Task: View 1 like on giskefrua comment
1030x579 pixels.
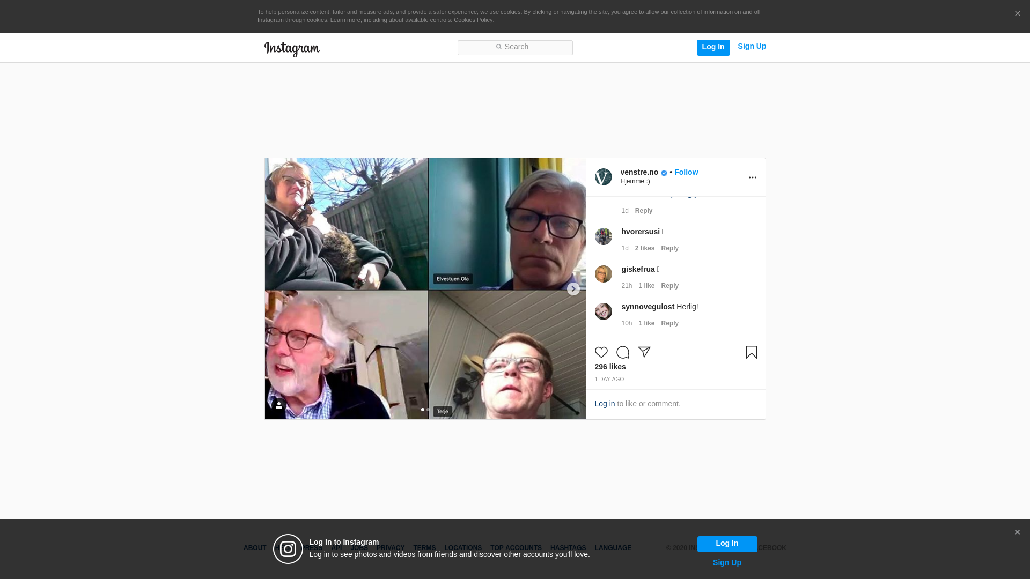Action: [x=646, y=286]
